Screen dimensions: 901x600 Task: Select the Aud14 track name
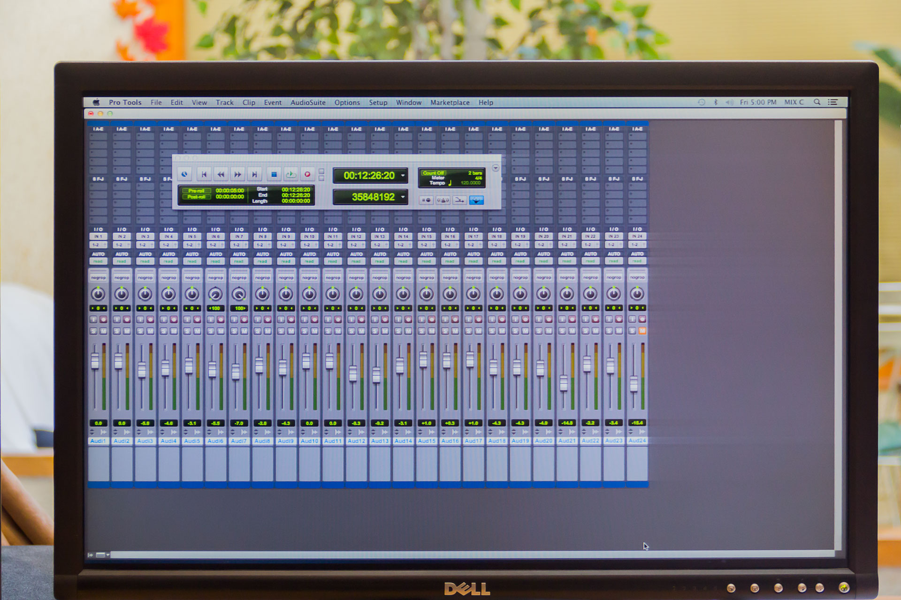coord(403,441)
